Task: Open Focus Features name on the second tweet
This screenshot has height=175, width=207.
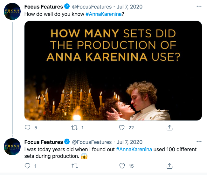Action: pyautogui.click(x=43, y=142)
